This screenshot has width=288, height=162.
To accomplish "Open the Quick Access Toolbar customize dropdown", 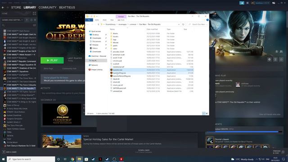I will (97, 16).
